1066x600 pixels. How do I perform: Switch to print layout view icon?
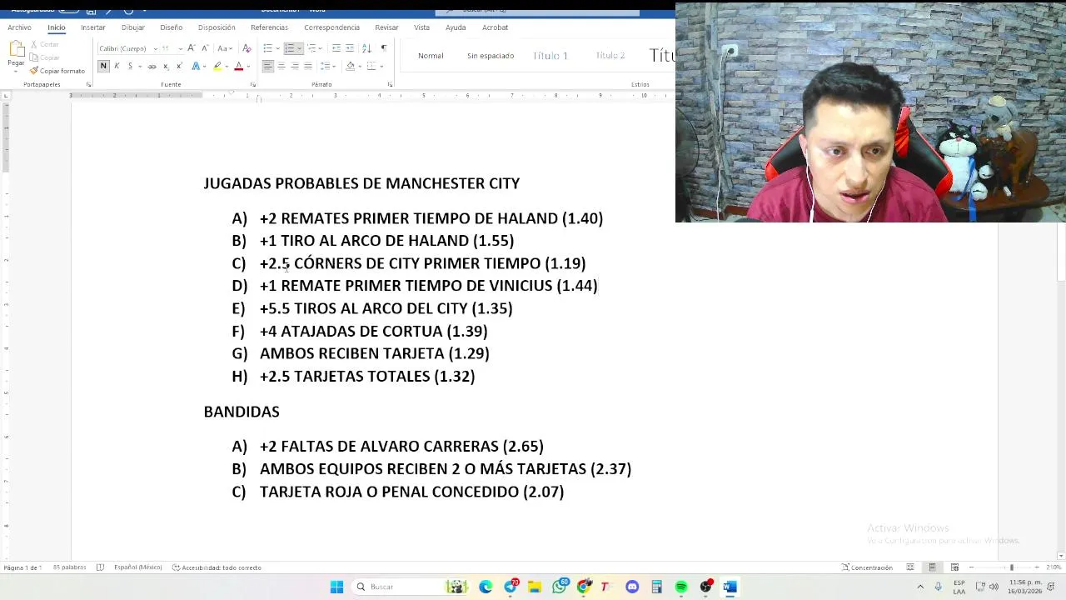(x=932, y=567)
